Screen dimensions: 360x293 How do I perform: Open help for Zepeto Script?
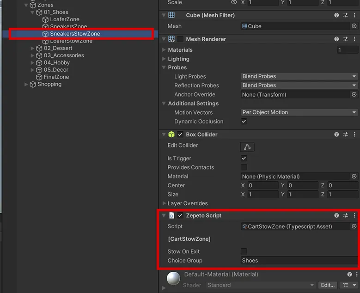tap(336, 215)
